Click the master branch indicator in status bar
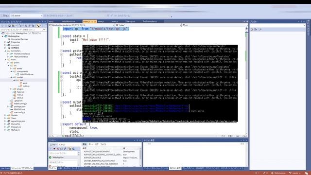 (x=295, y=173)
